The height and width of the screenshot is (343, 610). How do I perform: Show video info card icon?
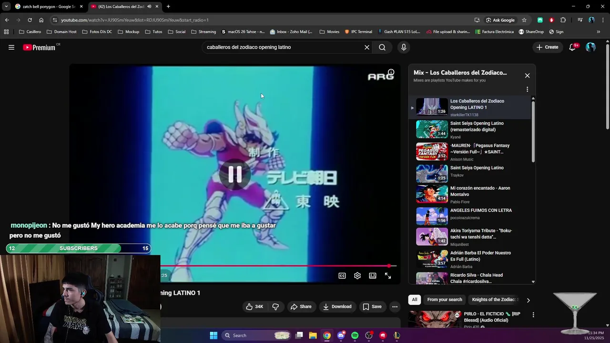pos(391,72)
